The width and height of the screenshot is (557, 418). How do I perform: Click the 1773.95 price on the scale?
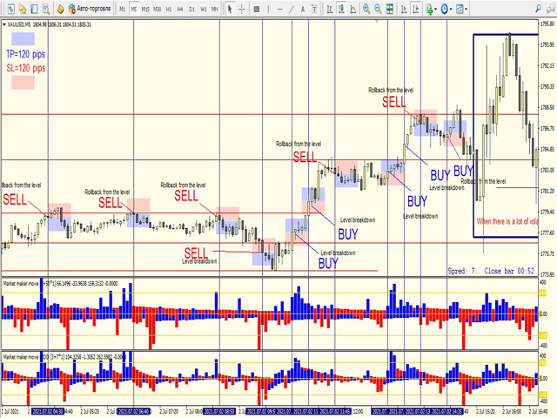click(x=547, y=274)
